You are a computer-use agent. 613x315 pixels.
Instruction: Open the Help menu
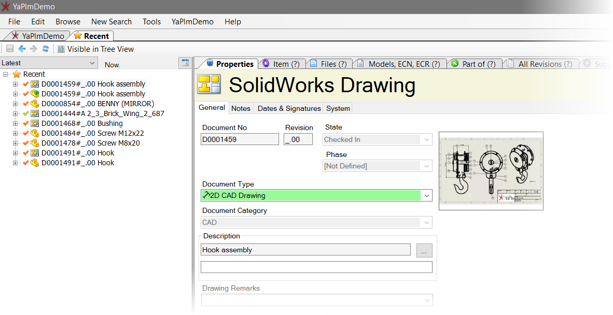click(x=233, y=21)
